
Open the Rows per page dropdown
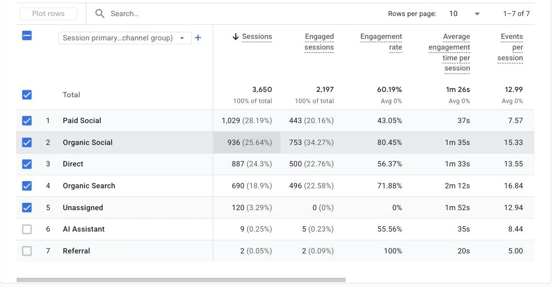464,14
